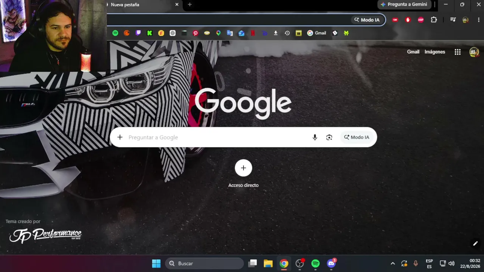Open the Adblock Plus extension

click(420, 20)
